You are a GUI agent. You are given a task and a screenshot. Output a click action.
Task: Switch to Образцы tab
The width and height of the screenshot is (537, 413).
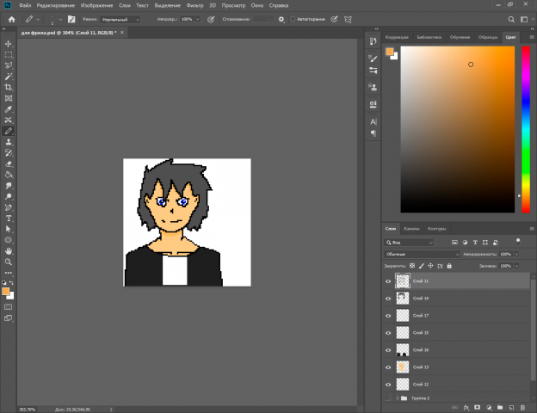click(488, 37)
